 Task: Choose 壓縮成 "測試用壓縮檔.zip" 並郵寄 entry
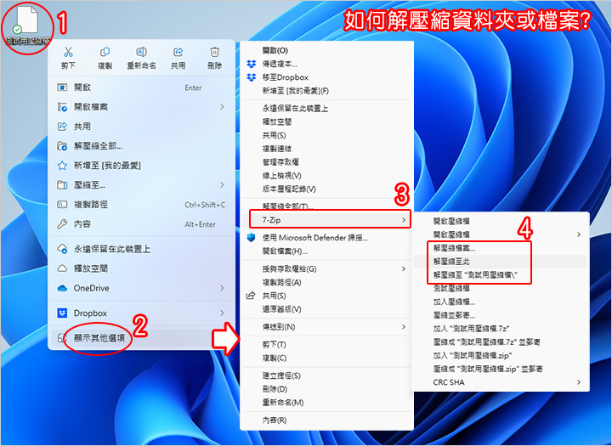(x=488, y=369)
